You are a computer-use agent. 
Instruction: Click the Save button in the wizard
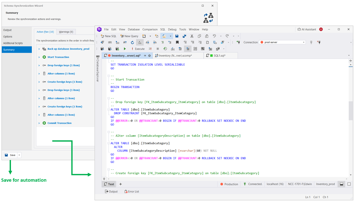(10, 155)
